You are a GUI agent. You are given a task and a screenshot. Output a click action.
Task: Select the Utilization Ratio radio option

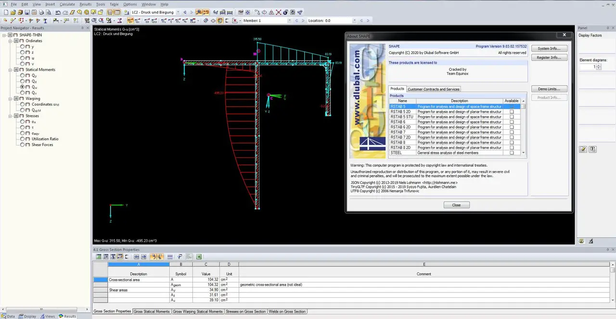click(22, 139)
